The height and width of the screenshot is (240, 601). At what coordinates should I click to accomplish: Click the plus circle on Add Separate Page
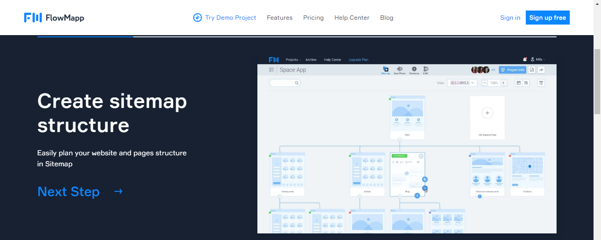tap(487, 113)
